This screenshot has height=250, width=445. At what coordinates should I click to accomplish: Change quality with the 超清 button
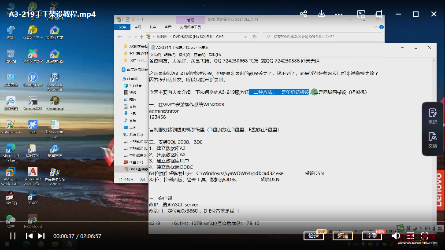pos(342,236)
